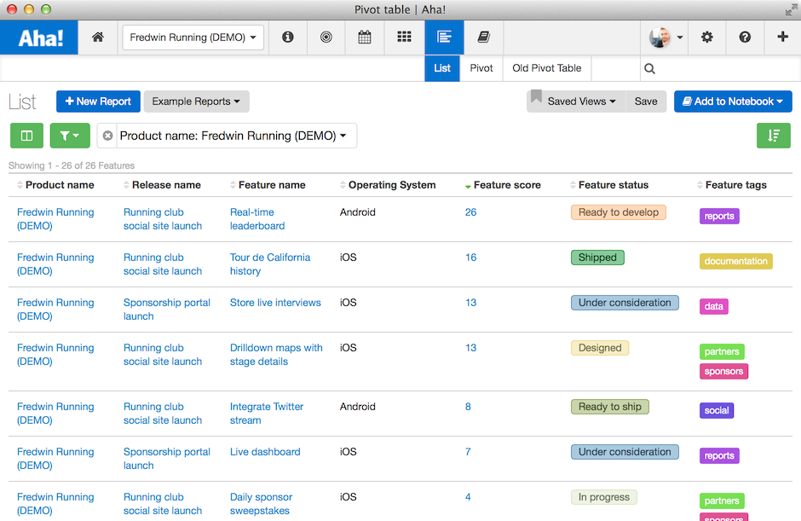Image resolution: width=801 pixels, height=521 pixels.
Task: Open the columns layout green button
Action: click(x=26, y=136)
